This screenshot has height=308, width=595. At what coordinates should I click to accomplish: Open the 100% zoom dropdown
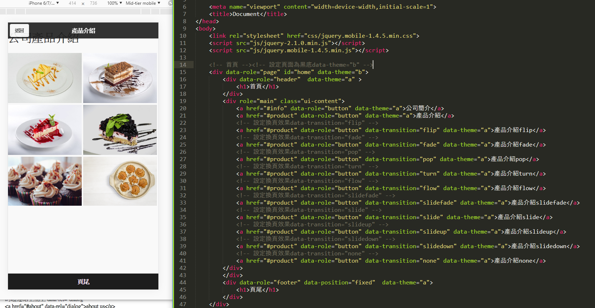click(114, 3)
